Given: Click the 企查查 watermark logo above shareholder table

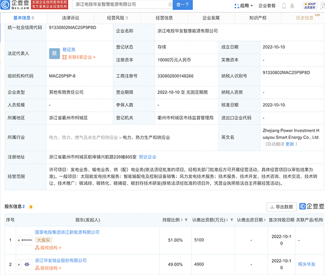Looking at the screenshot, I should click(x=310, y=206).
